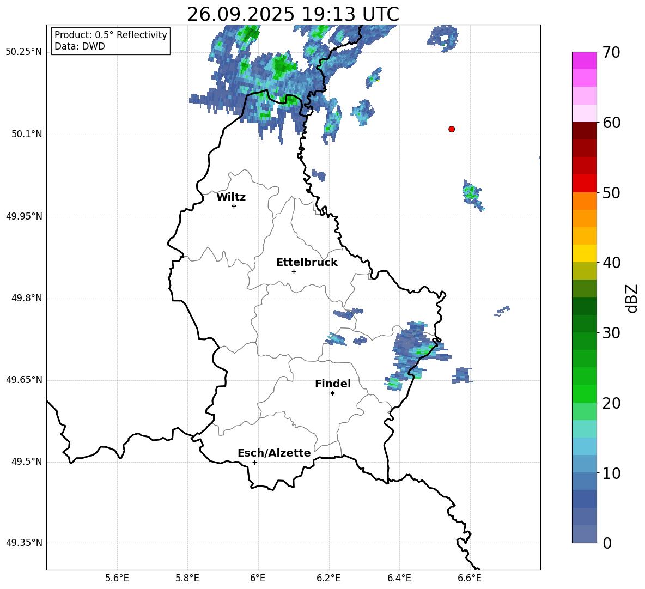Click the 6.2°E longitude tick label

[x=328, y=578]
